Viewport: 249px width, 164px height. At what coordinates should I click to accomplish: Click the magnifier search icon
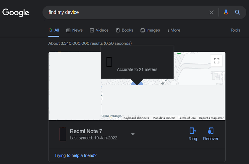click(238, 12)
